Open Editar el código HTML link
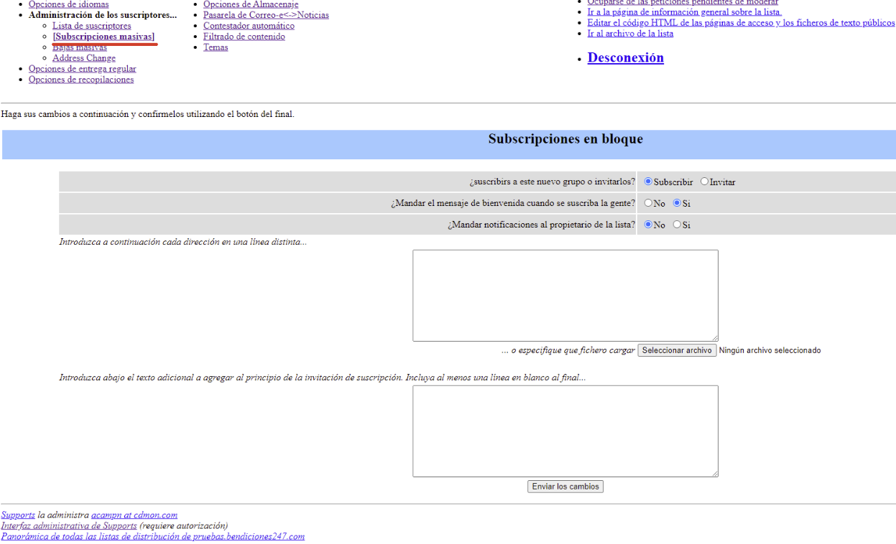The width and height of the screenshot is (896, 544). [x=742, y=23]
